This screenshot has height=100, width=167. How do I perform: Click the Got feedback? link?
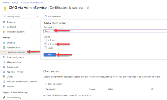pos(54,17)
